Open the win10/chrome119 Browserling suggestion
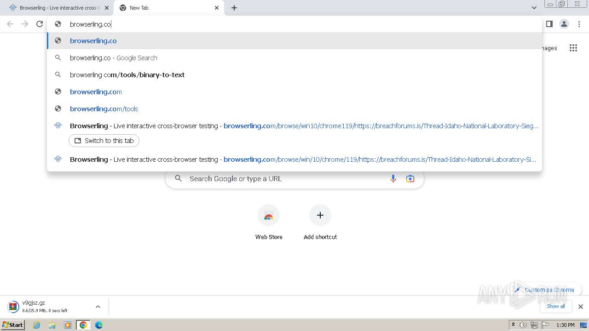This screenshot has height=331, width=589. pyautogui.click(x=294, y=126)
